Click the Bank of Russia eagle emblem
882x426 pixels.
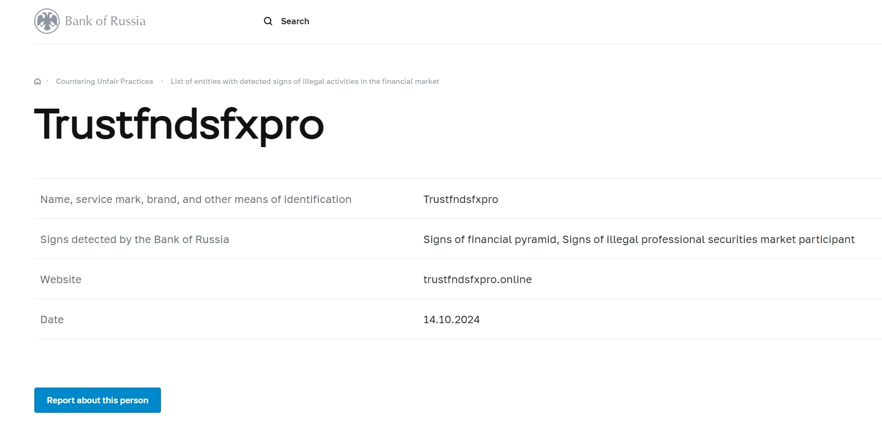(47, 21)
